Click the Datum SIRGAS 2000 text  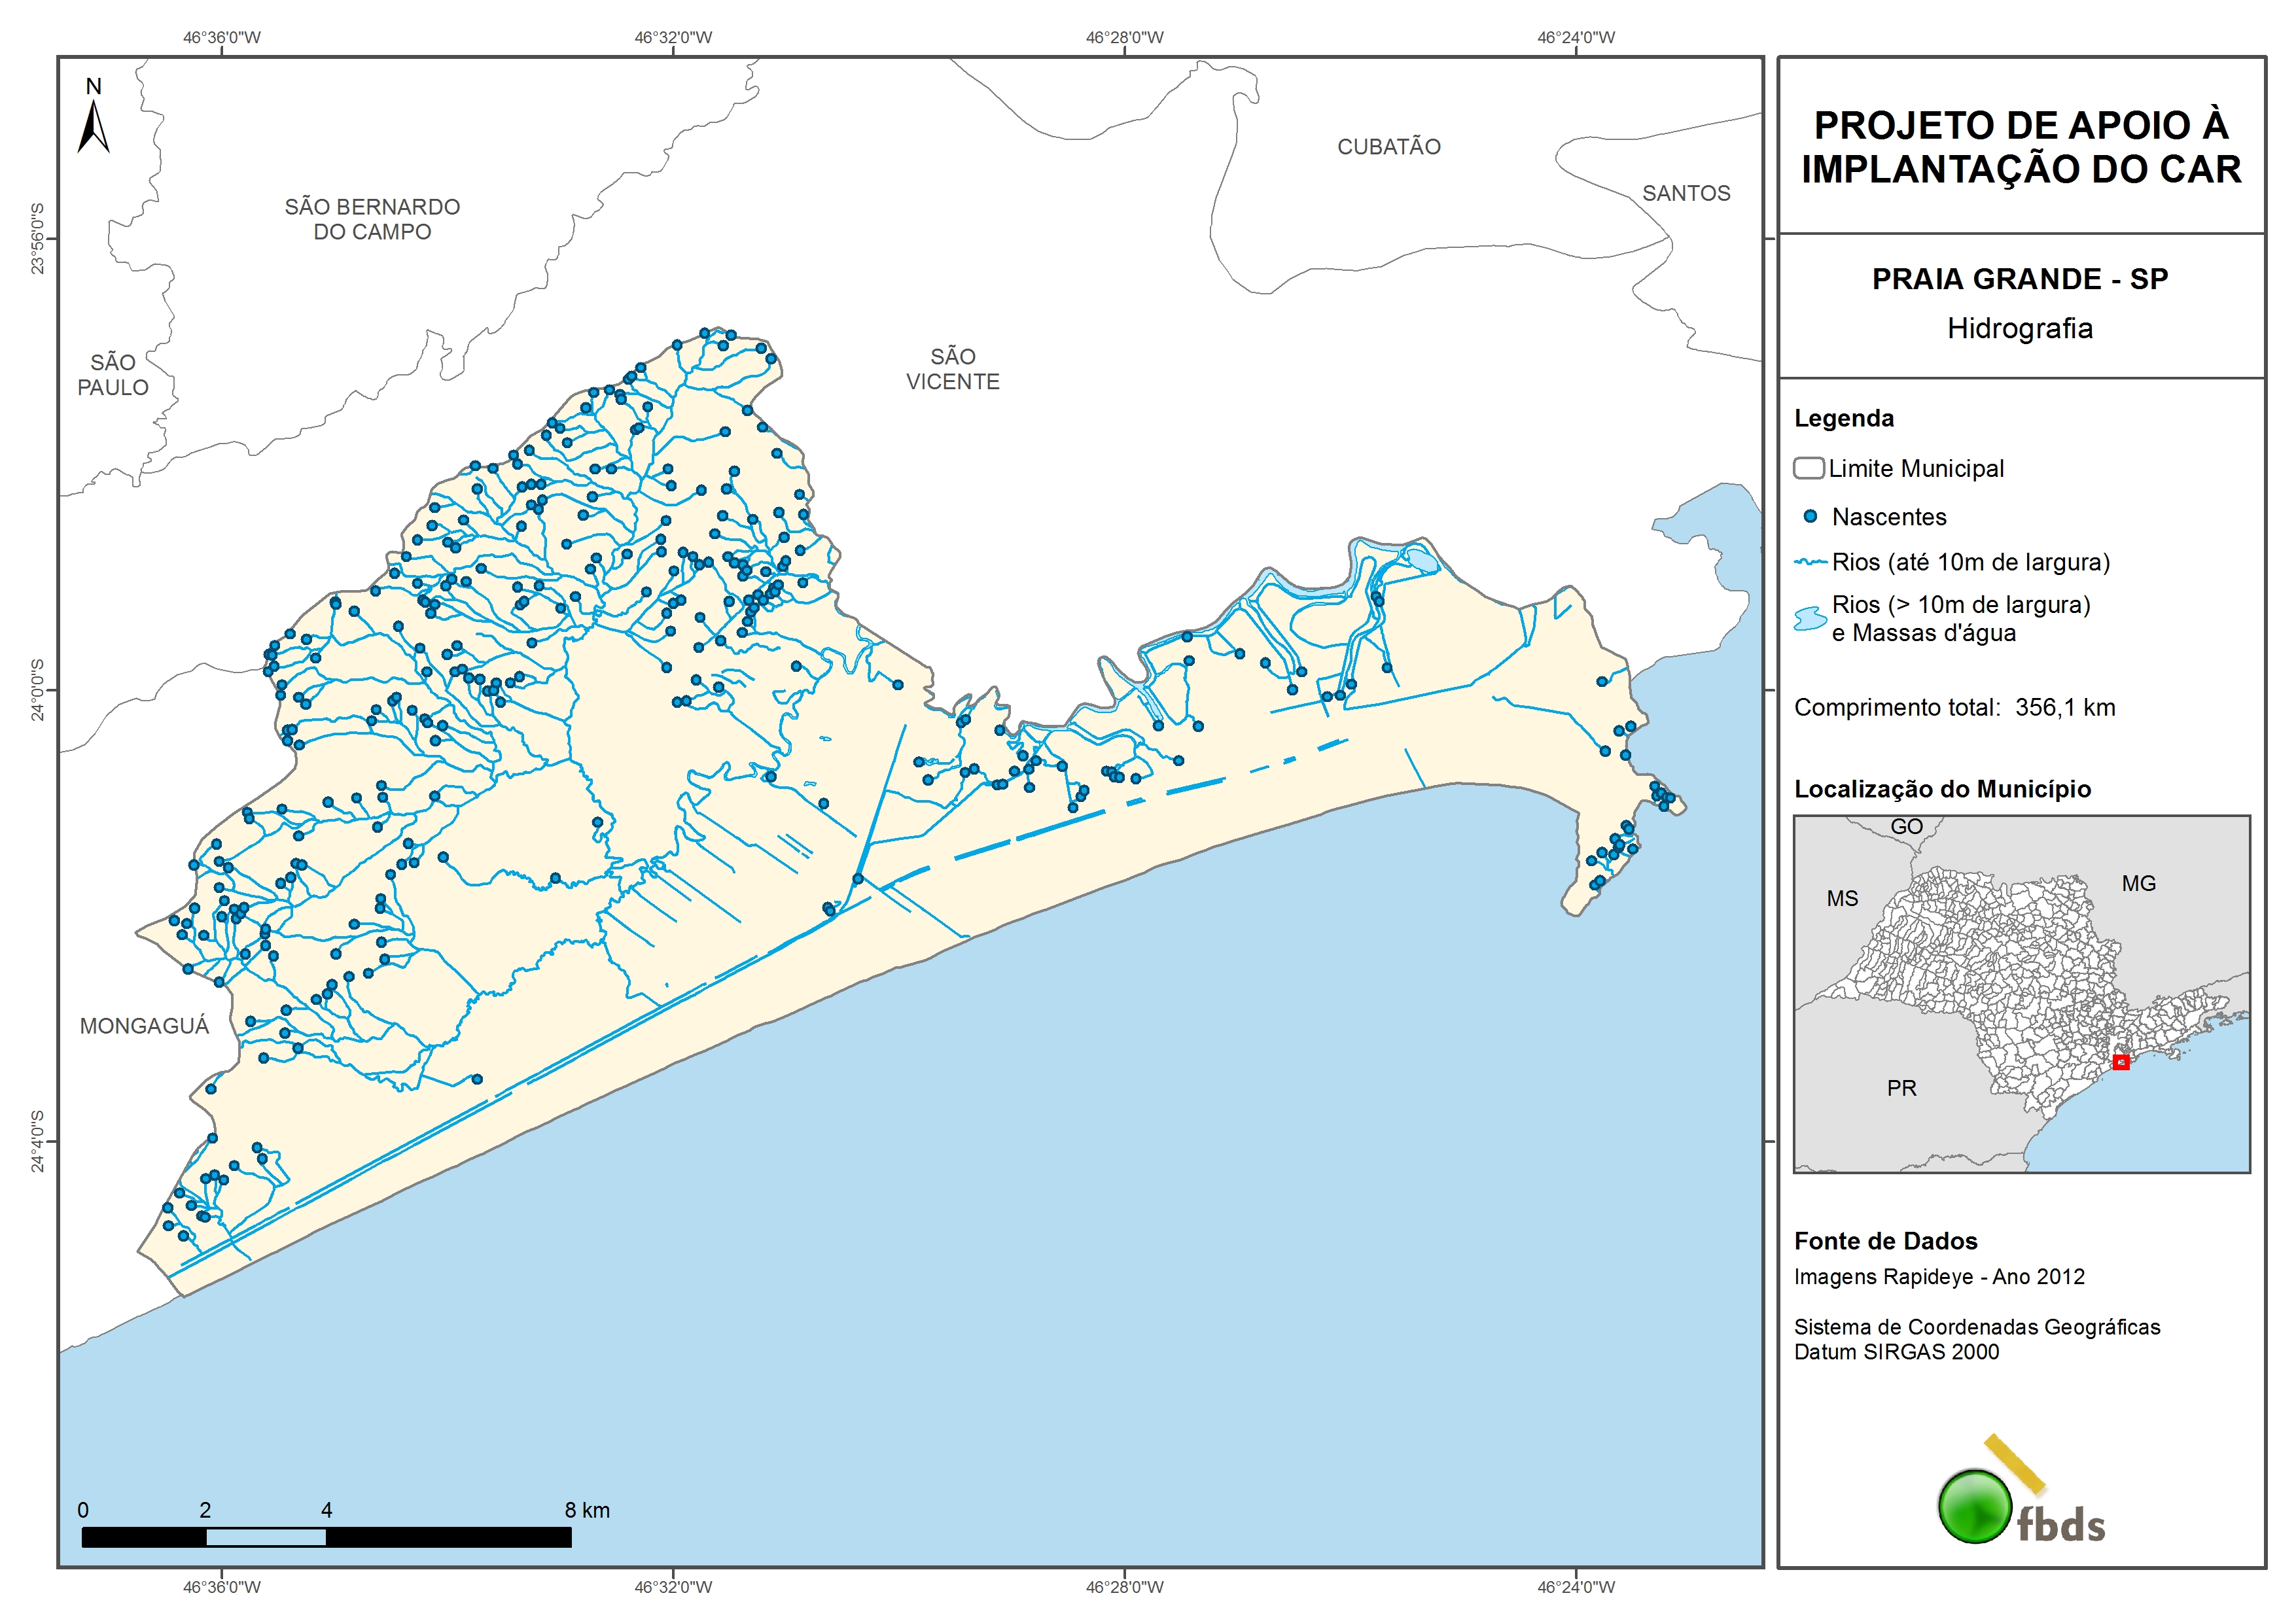[x=1896, y=1352]
